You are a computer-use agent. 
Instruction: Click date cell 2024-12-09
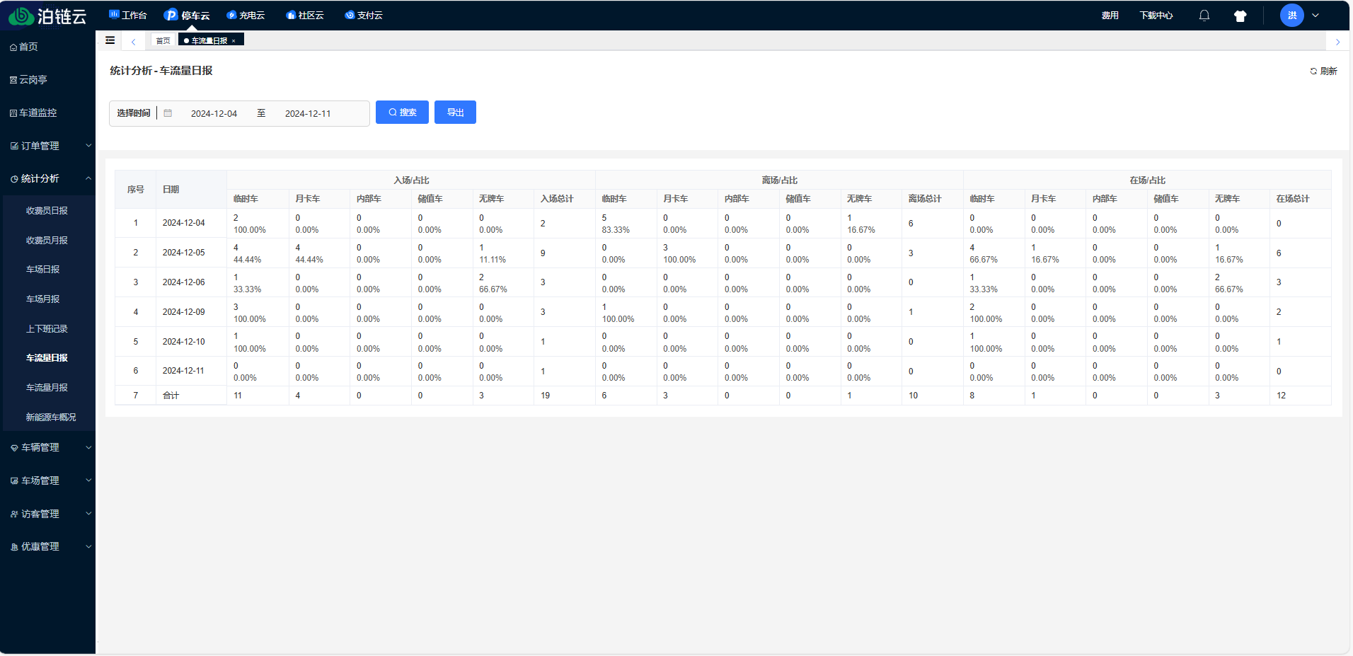coord(184,312)
